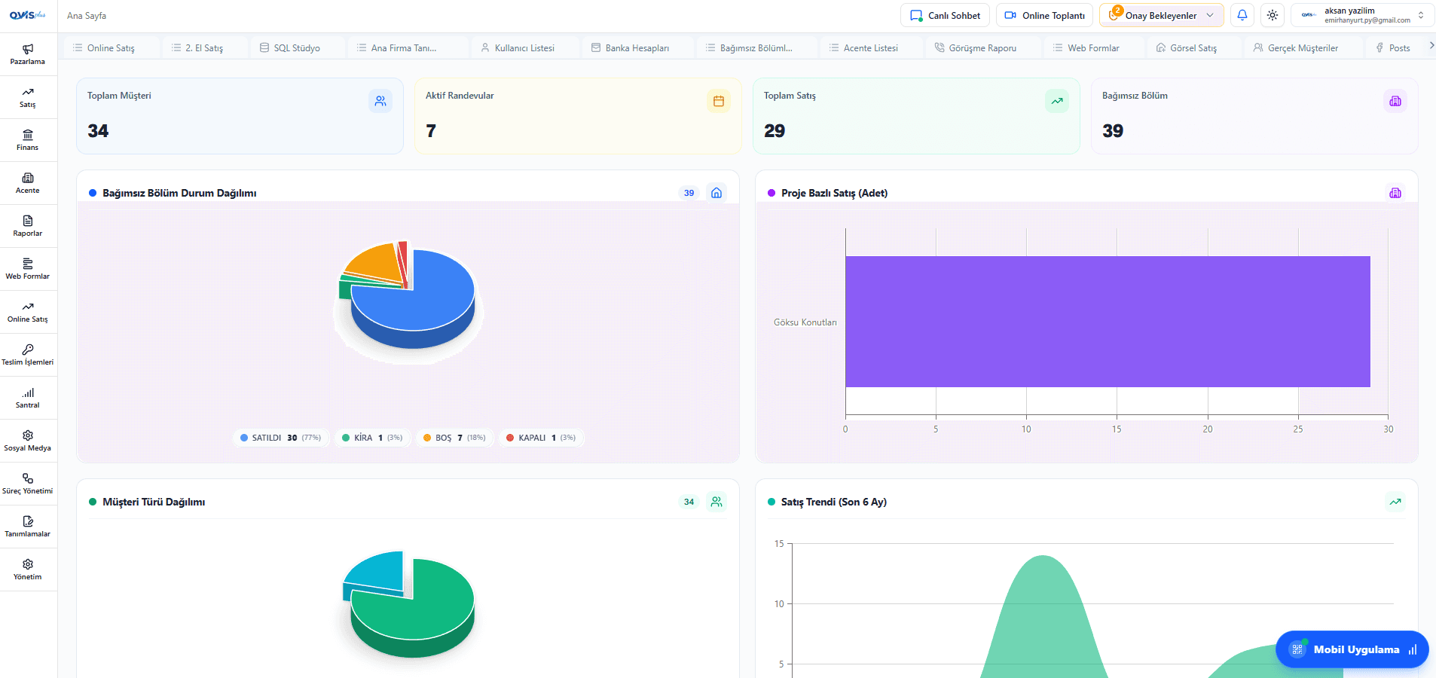The width and height of the screenshot is (1436, 678).
Task: Open the Finans sidebar section
Action: 28,140
